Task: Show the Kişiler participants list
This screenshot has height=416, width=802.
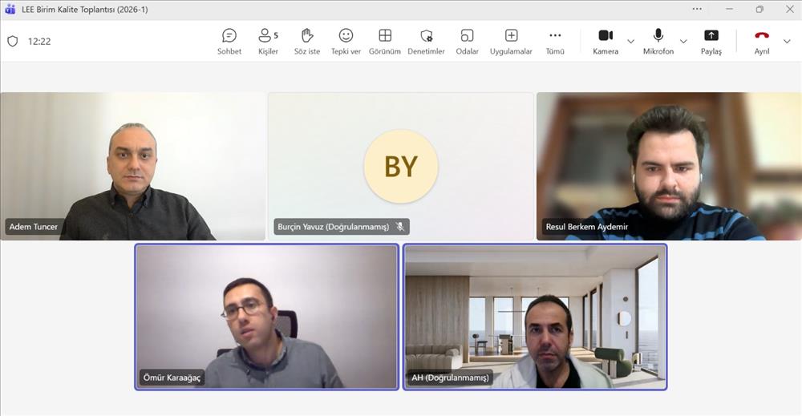Action: 268,41
